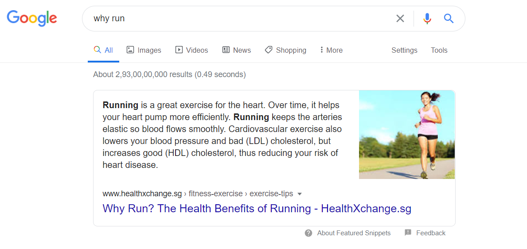Click the News tab newspaper icon
This screenshot has width=527, height=249.
[x=226, y=50]
